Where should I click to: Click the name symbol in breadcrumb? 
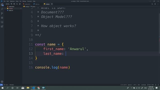(x=33, y=6)
